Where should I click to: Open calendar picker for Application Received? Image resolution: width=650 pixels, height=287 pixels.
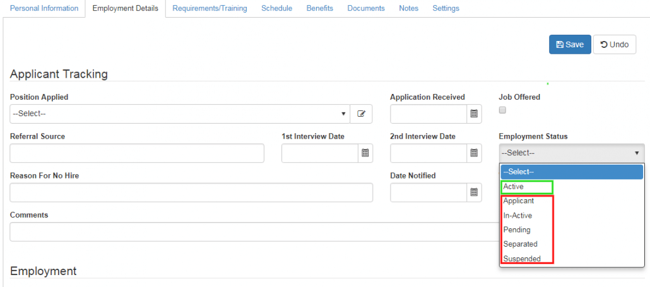(474, 114)
